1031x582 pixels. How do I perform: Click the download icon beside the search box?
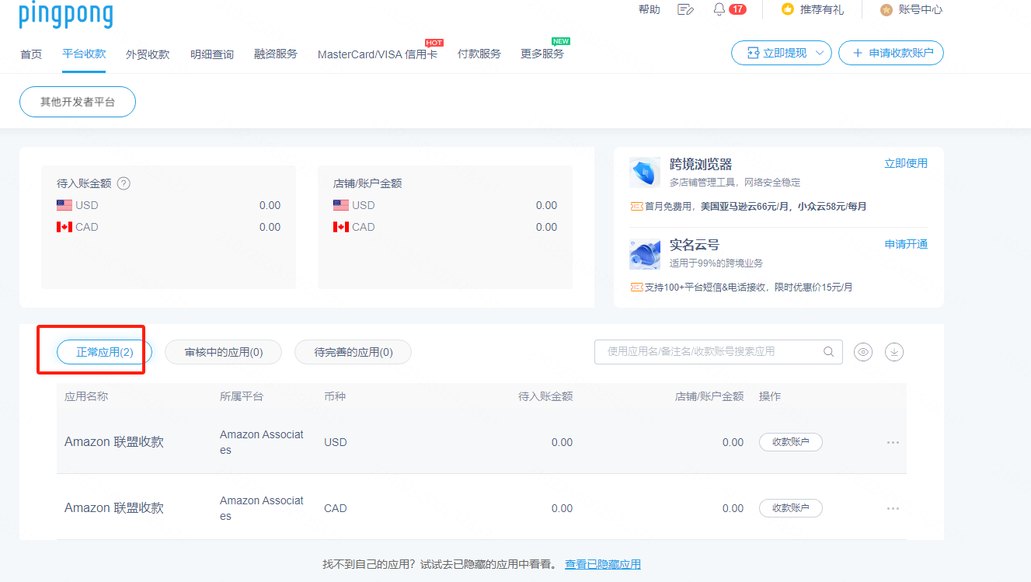click(x=894, y=352)
